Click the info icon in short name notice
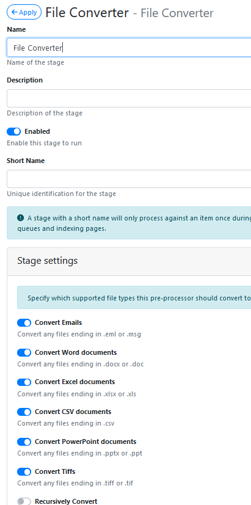This screenshot has width=251, height=505. click(x=21, y=218)
